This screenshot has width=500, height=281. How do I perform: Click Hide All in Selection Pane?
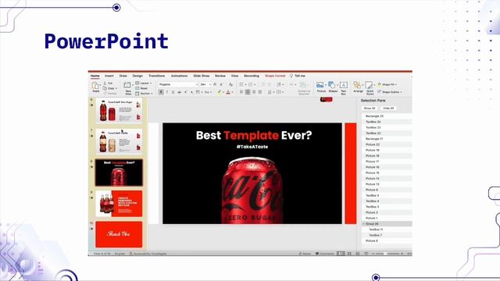pyautogui.click(x=388, y=108)
